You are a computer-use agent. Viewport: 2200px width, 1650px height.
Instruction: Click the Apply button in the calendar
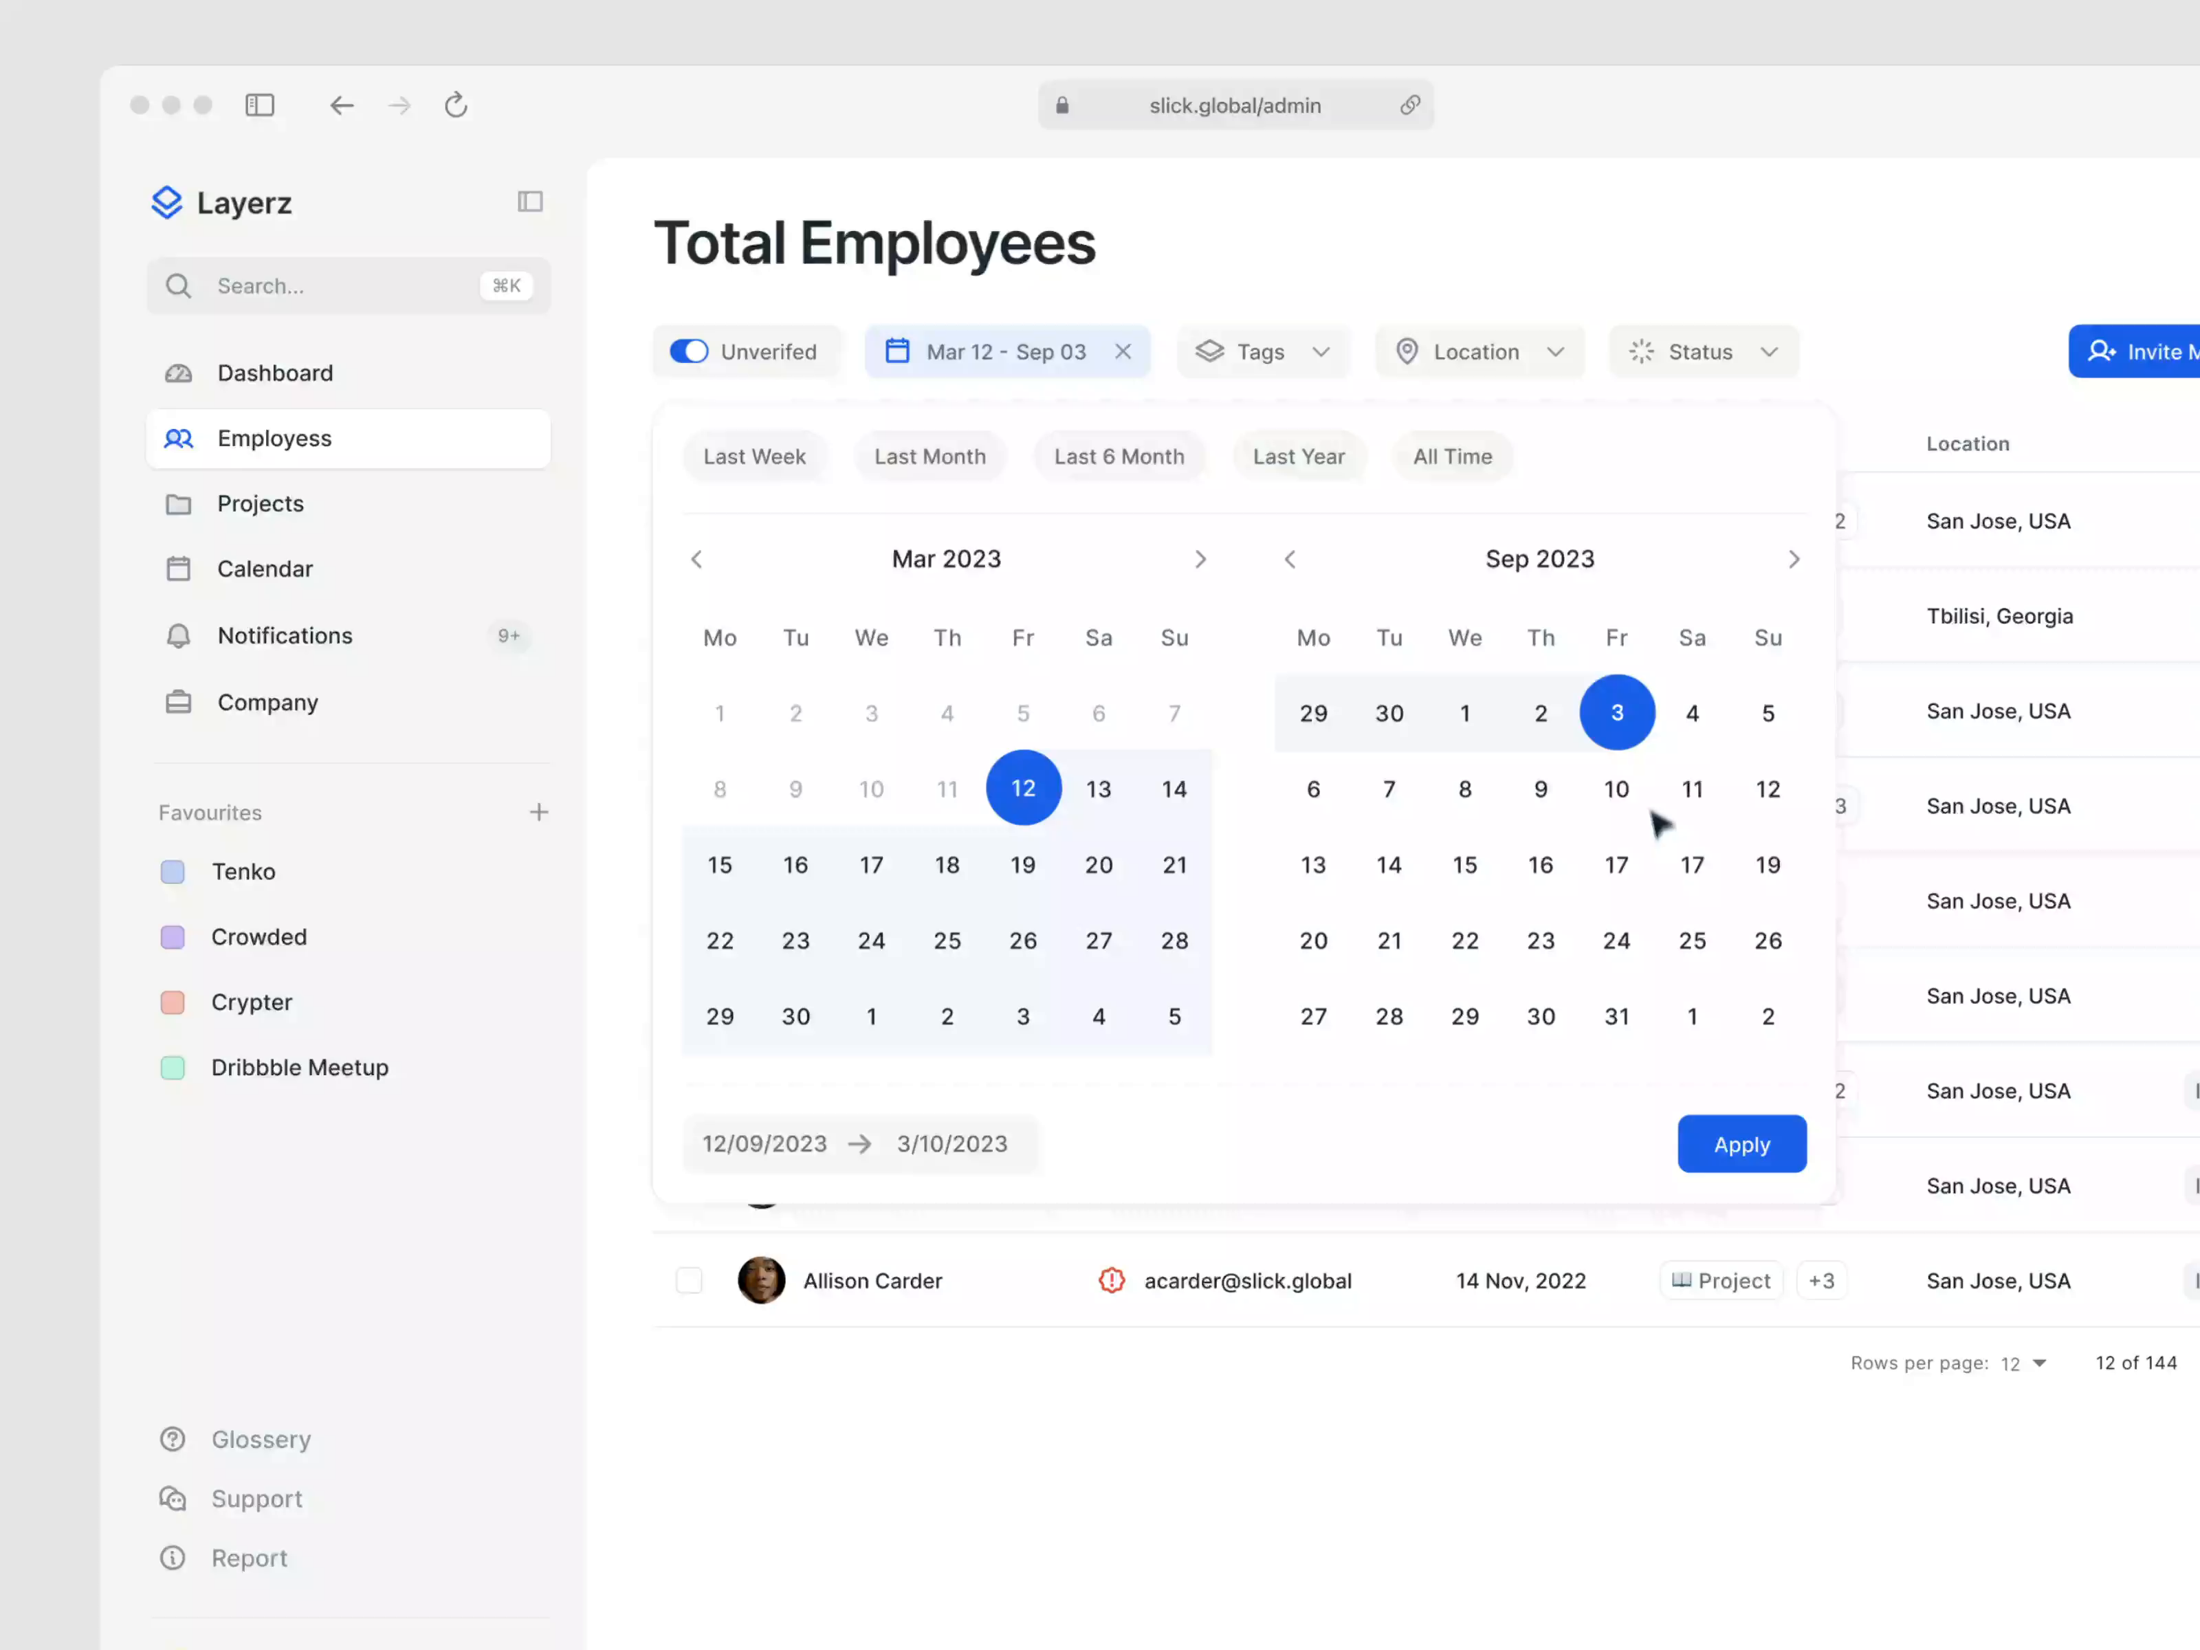coord(1741,1144)
